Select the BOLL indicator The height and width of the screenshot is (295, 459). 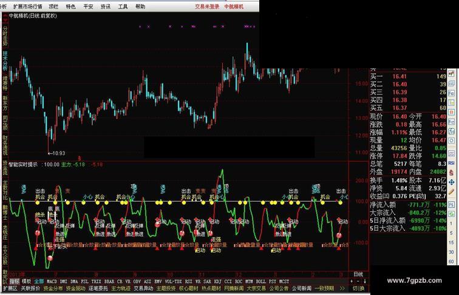pos(261,282)
